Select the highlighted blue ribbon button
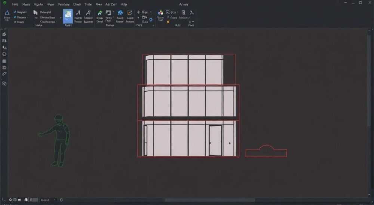Screen dimensions: 374x205 pyautogui.click(x=68, y=16)
